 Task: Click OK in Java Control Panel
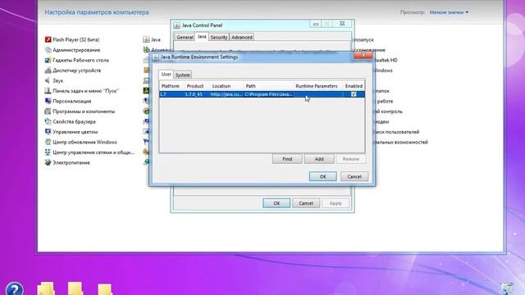point(276,203)
